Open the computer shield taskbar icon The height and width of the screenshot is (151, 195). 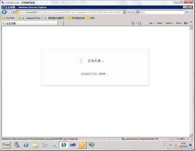(91, 145)
